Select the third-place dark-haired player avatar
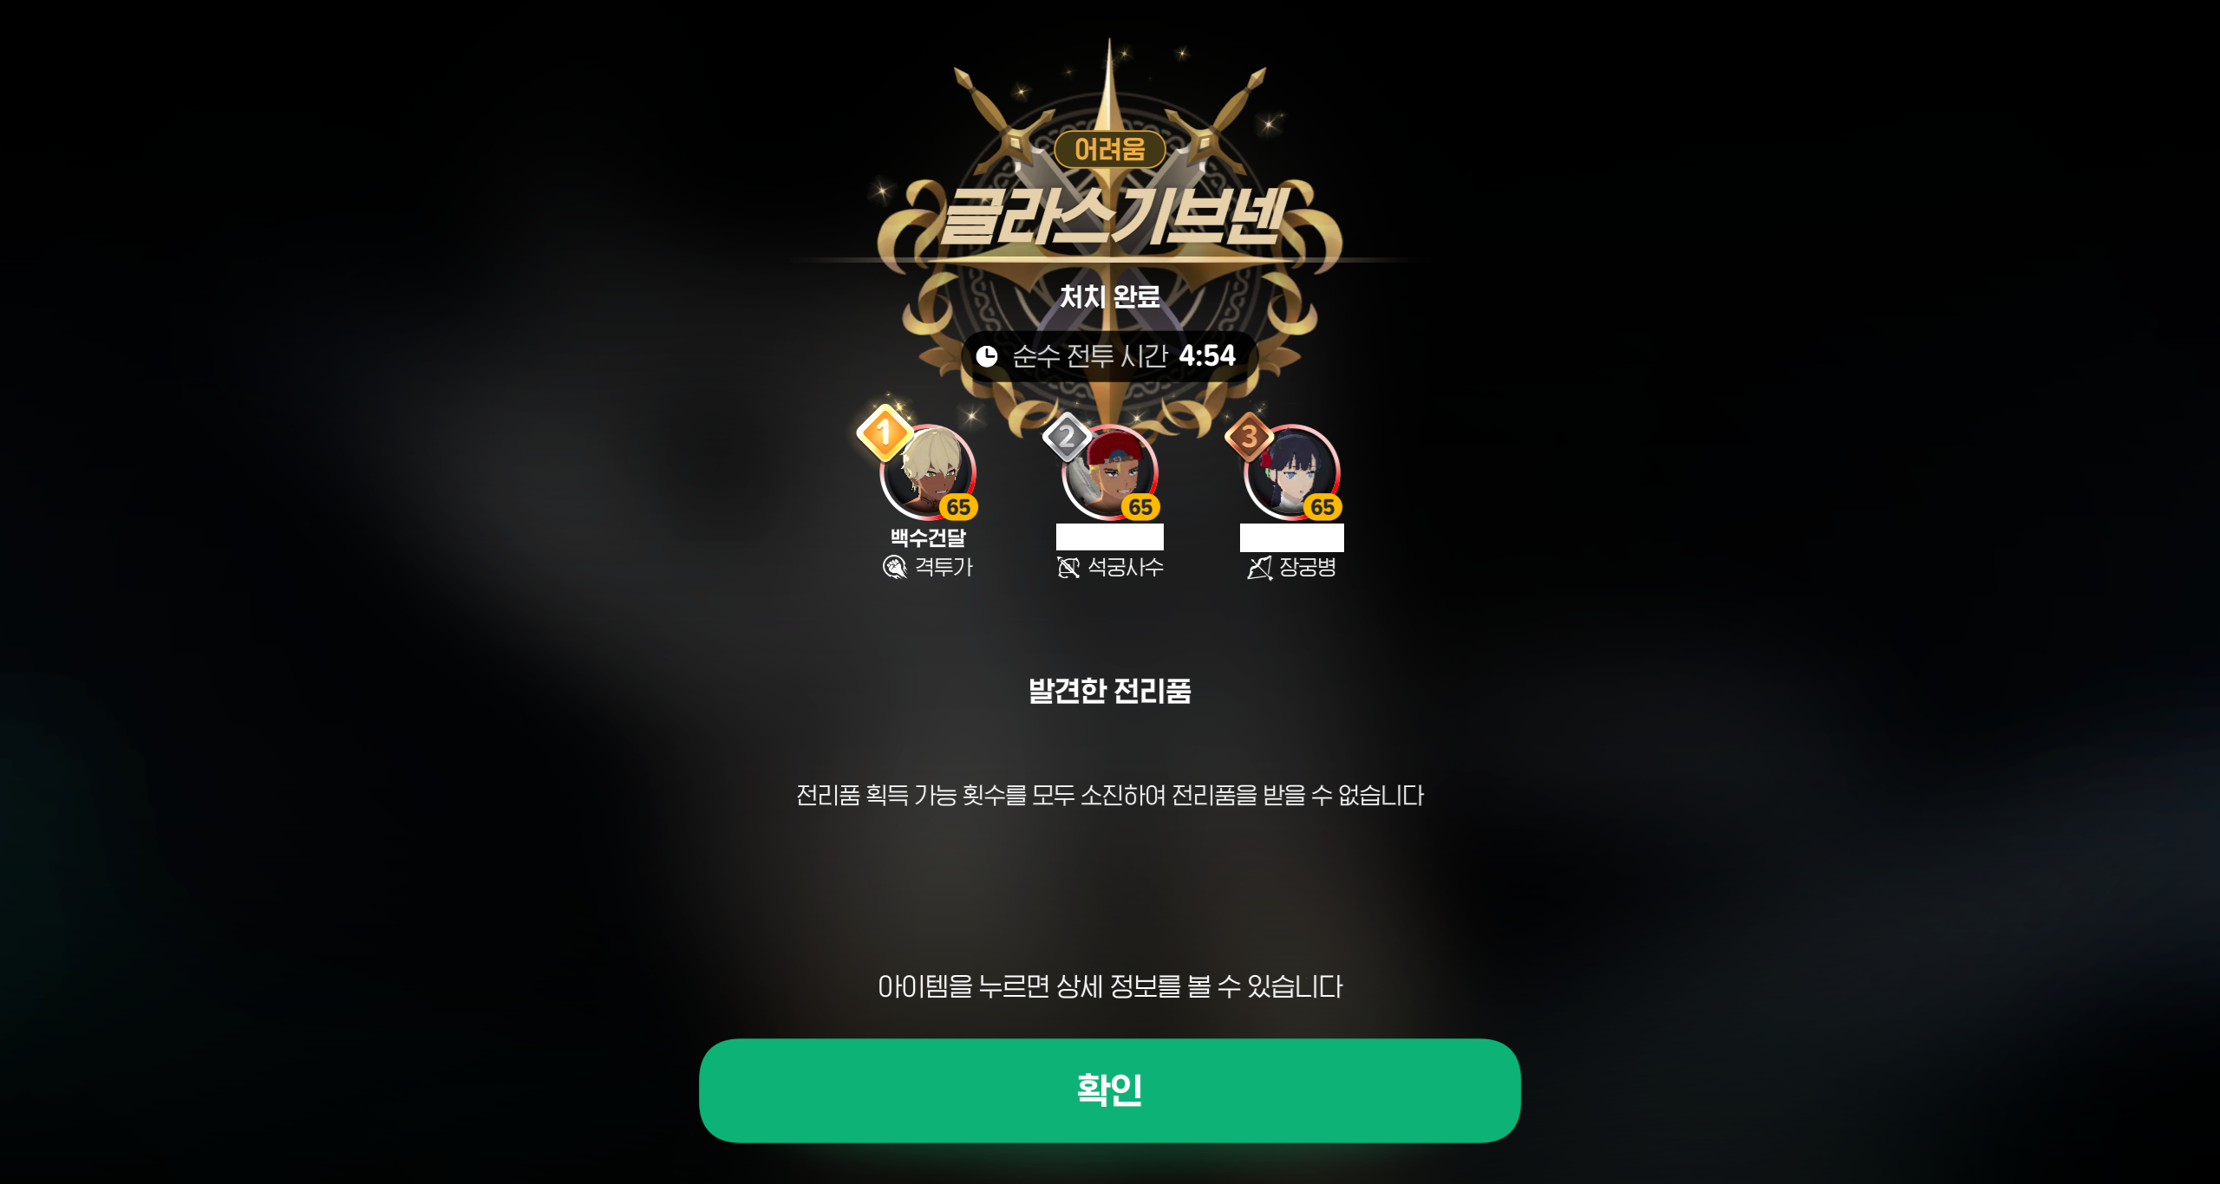The height and width of the screenshot is (1184, 2220). [1292, 472]
